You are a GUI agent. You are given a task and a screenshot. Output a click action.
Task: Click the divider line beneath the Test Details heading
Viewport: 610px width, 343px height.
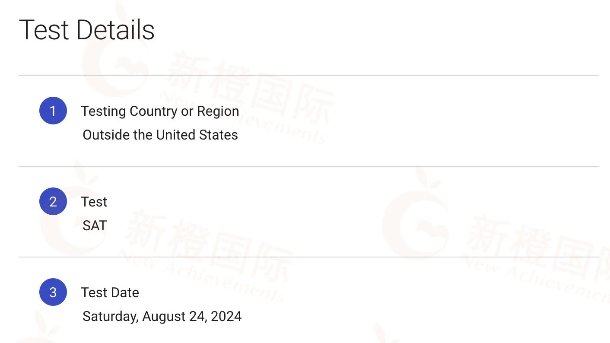308,76
